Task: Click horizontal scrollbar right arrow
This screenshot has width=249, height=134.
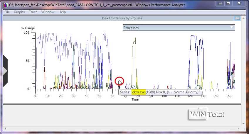Action: 238,128
